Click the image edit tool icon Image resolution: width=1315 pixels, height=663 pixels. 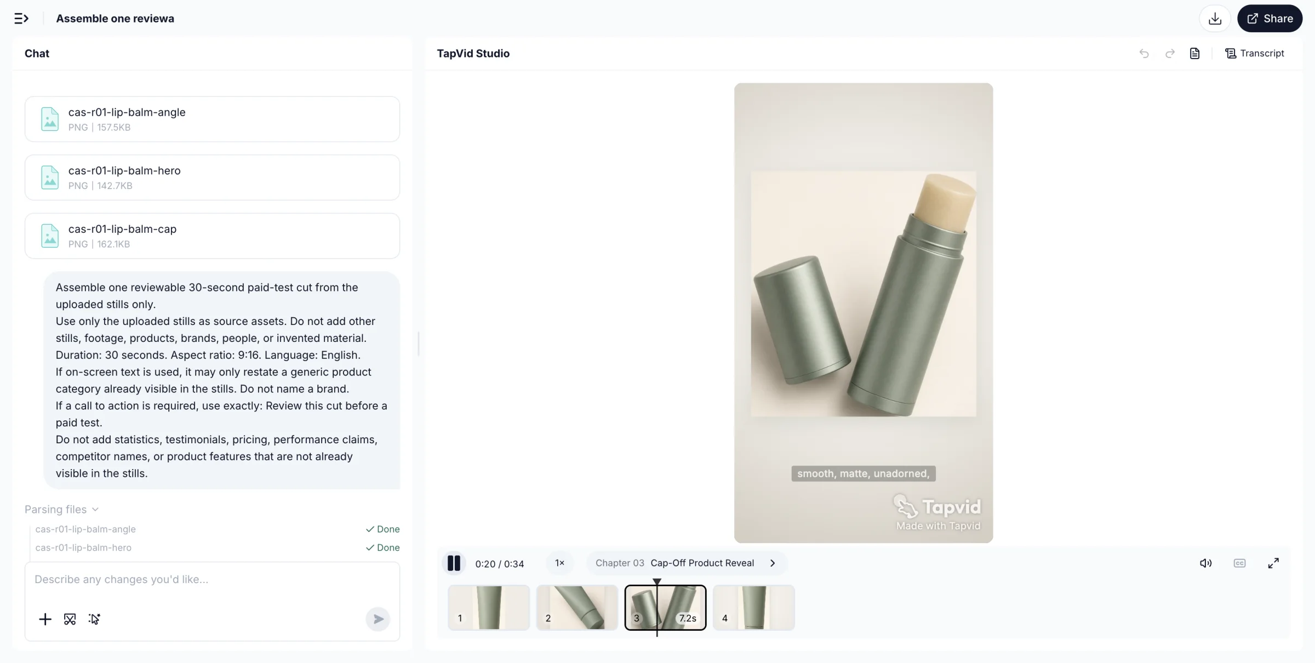click(70, 619)
